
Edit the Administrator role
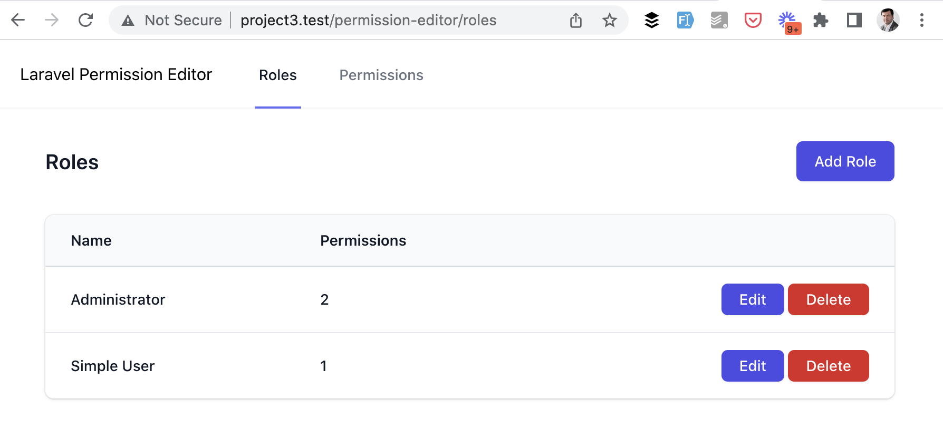[753, 299]
